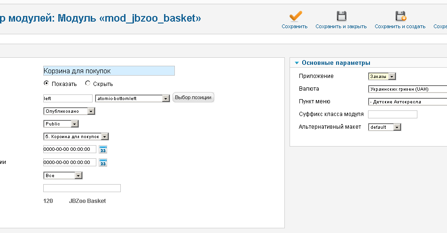
Task: Click the Save and create icon
Action: click(x=400, y=16)
